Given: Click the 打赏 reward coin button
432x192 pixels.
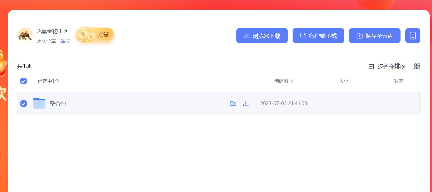Looking at the screenshot, I should [95, 35].
